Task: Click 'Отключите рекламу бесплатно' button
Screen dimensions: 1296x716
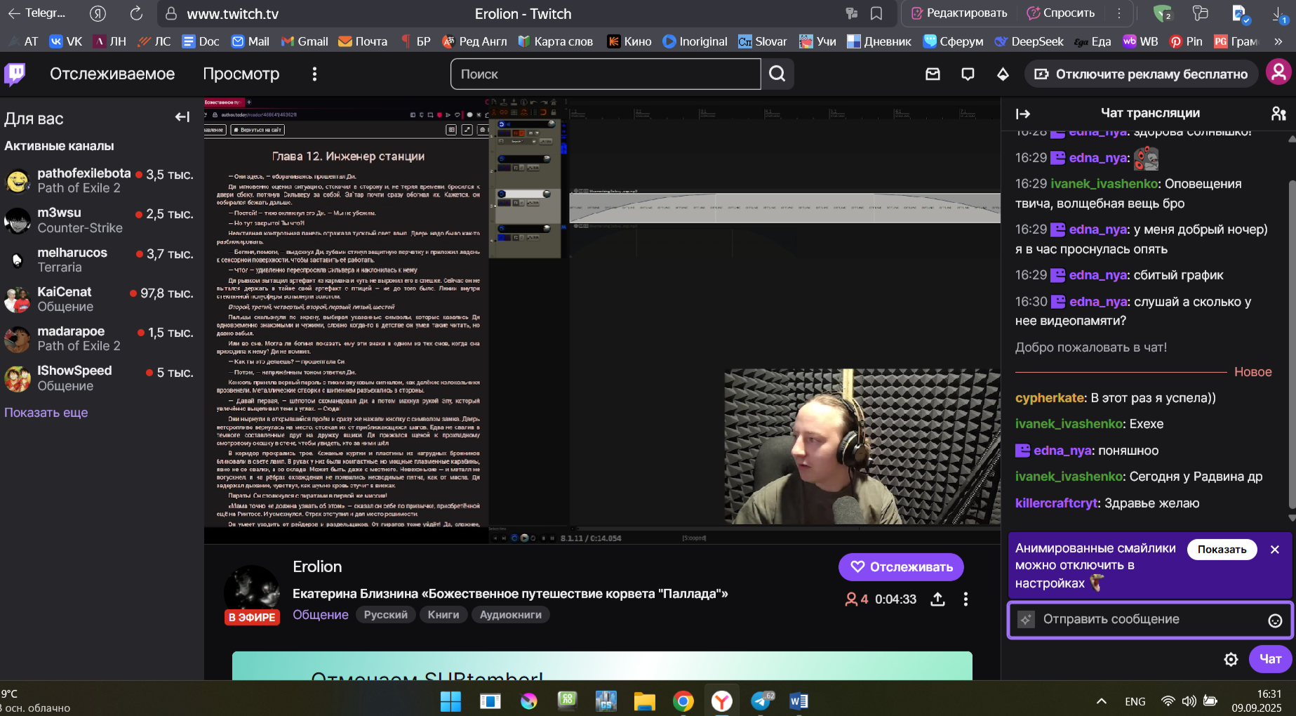Action: click(1141, 74)
